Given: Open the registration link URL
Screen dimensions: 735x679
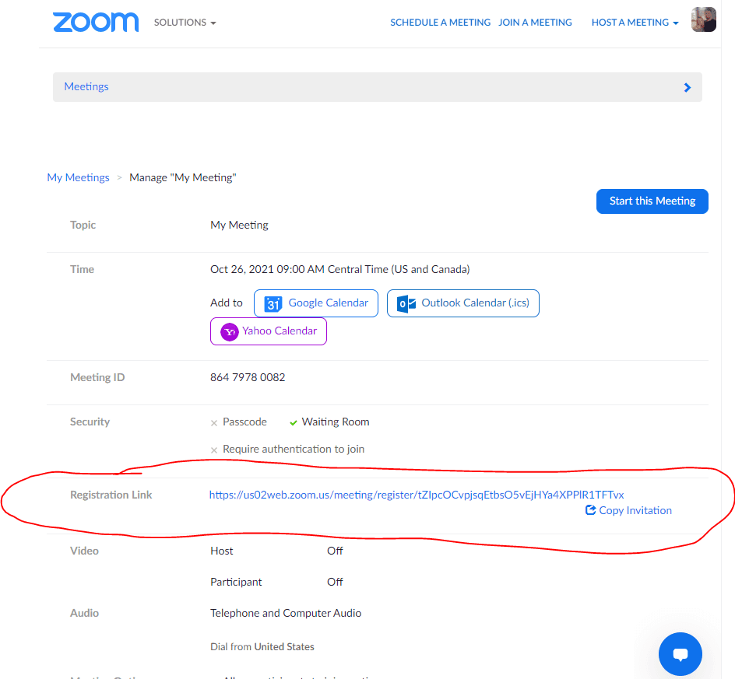Looking at the screenshot, I should (416, 493).
